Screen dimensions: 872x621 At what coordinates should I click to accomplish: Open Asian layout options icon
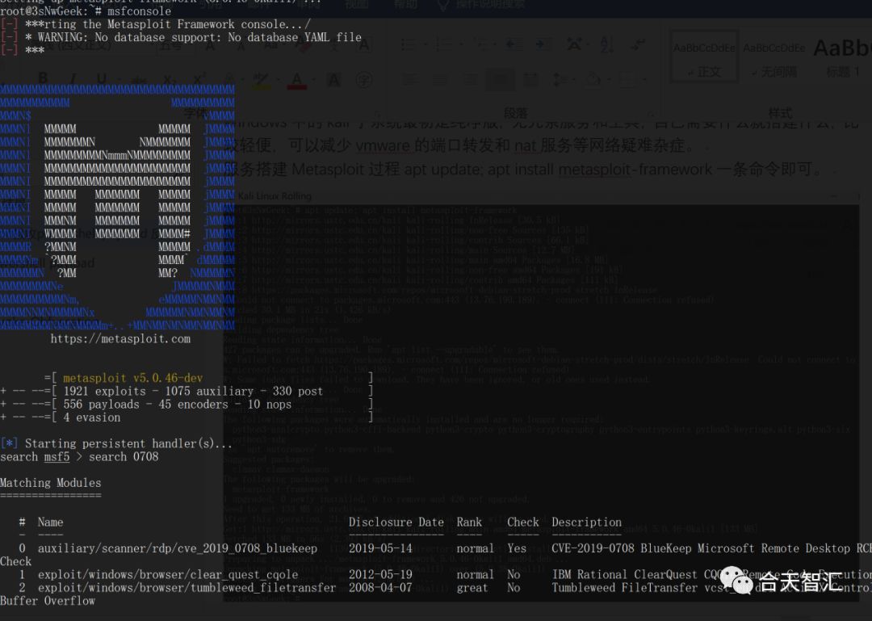click(575, 44)
